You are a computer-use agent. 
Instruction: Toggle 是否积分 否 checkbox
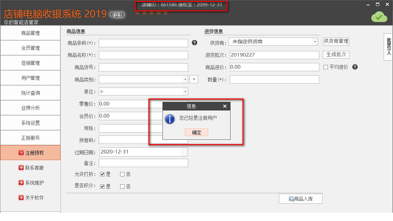(x=122, y=186)
